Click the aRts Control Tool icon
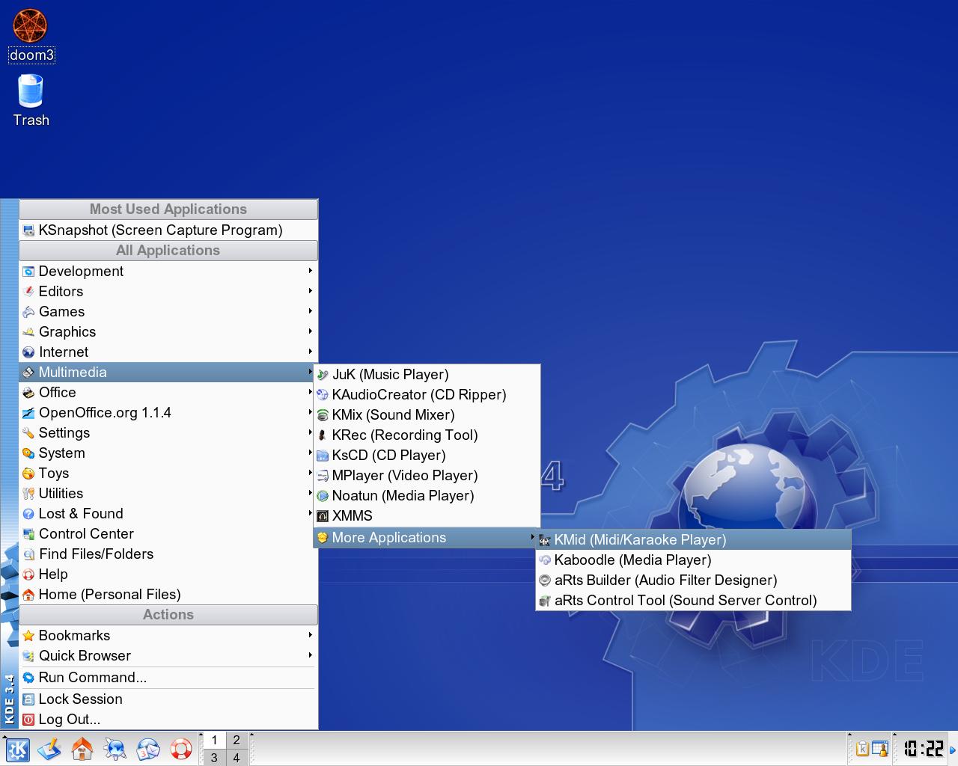This screenshot has height=766, width=958. 545,601
